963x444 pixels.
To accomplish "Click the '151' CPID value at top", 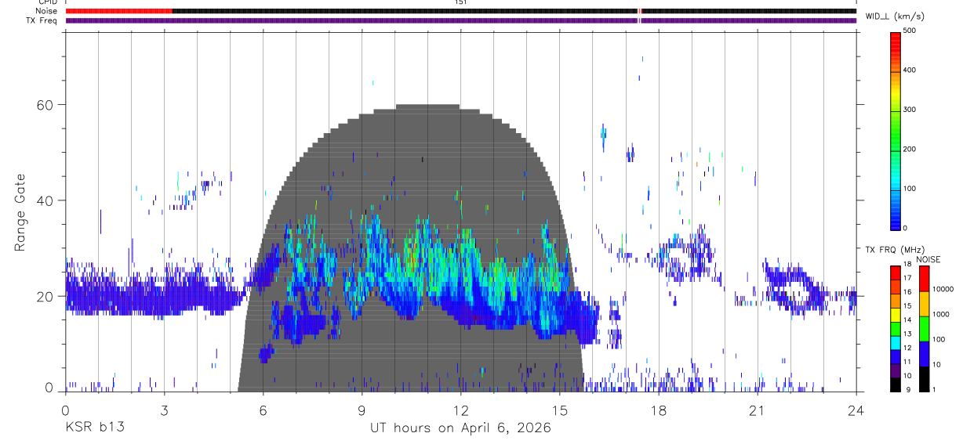I will [461, 2].
